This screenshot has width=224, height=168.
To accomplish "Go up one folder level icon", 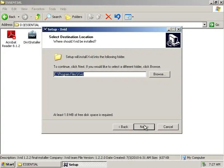I will click(x=38, y=17).
